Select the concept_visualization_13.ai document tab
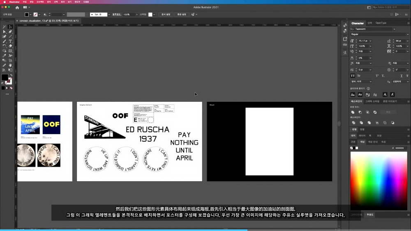 coord(49,21)
